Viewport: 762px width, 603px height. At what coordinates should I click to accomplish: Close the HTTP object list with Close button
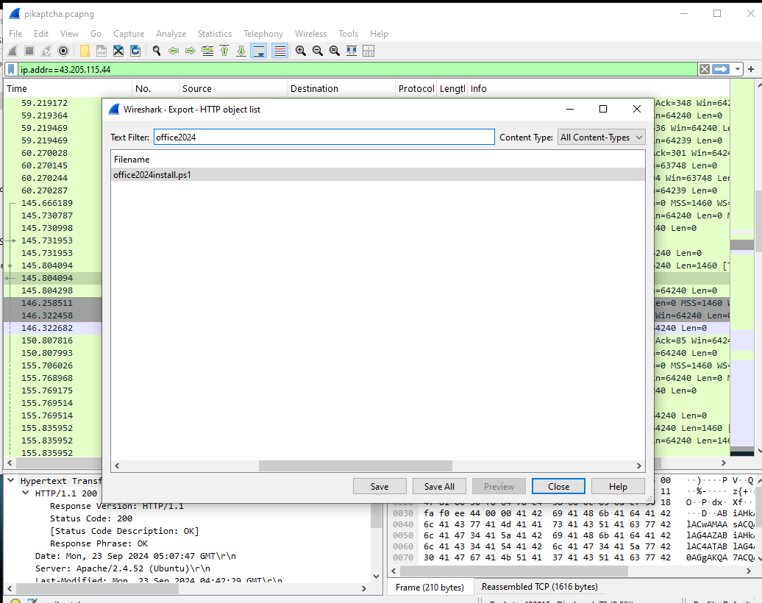(x=558, y=486)
